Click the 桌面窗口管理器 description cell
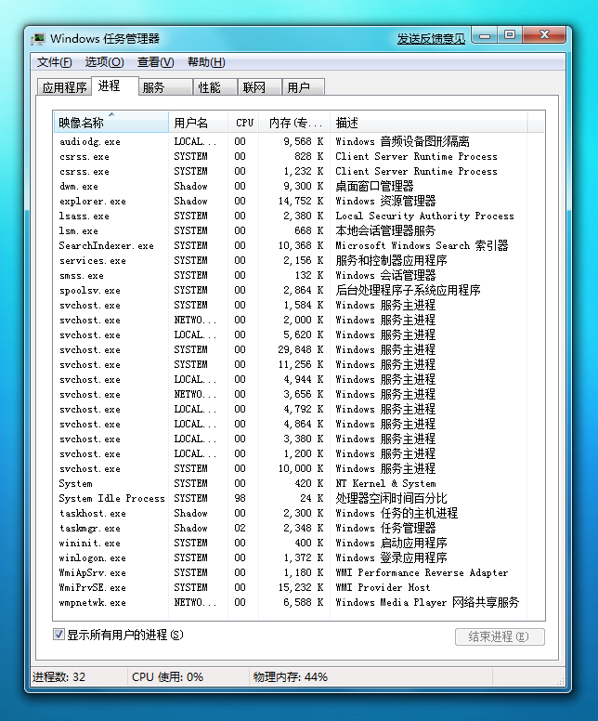This screenshot has height=721, width=598. coord(374,186)
